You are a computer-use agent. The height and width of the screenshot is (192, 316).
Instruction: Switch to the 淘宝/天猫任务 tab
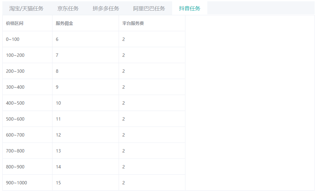coord(26,8)
